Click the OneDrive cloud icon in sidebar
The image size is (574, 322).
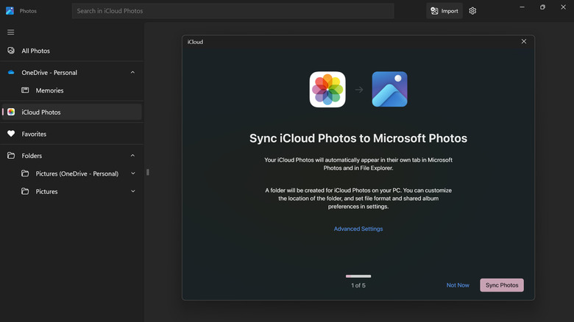pyautogui.click(x=11, y=73)
